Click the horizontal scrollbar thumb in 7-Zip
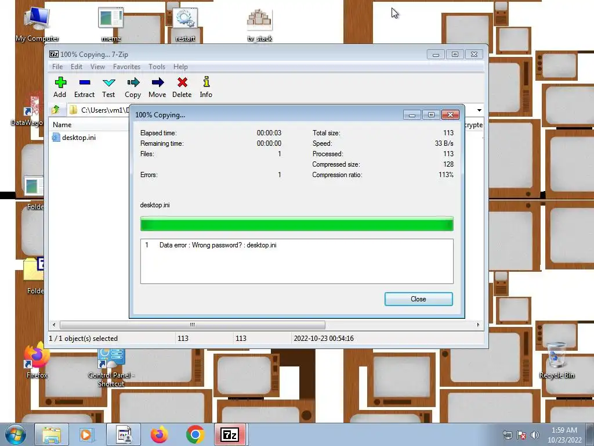 pos(193,325)
